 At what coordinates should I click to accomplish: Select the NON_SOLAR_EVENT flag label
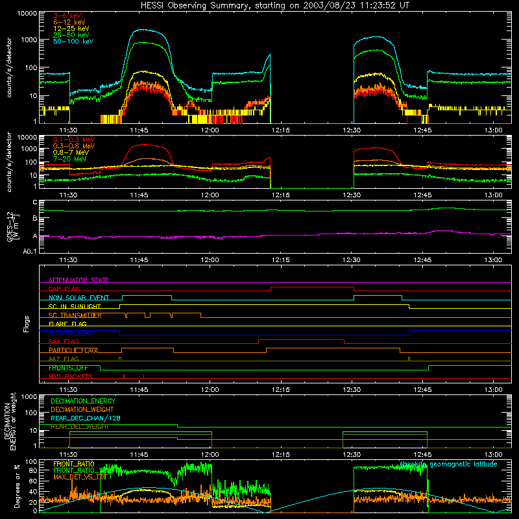point(78,298)
